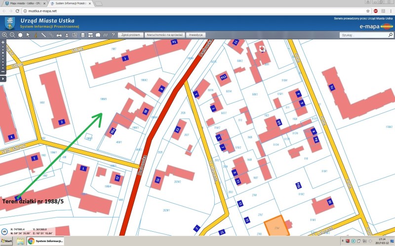
Task: Click the Inwestycje button
Action: tap(196, 35)
